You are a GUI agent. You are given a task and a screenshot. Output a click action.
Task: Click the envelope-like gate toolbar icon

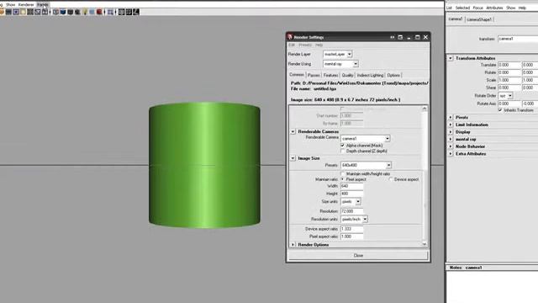tap(38, 12)
